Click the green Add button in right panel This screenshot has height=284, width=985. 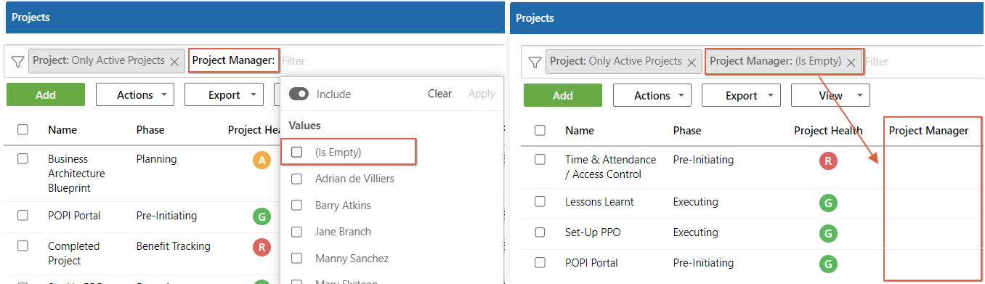coord(563,95)
